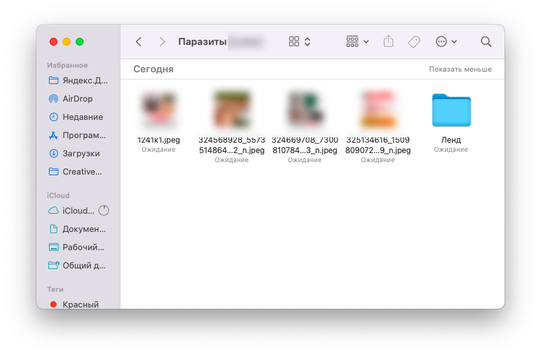Click the Сегодня group header
This screenshot has height=357, width=541.
pyautogui.click(x=153, y=69)
